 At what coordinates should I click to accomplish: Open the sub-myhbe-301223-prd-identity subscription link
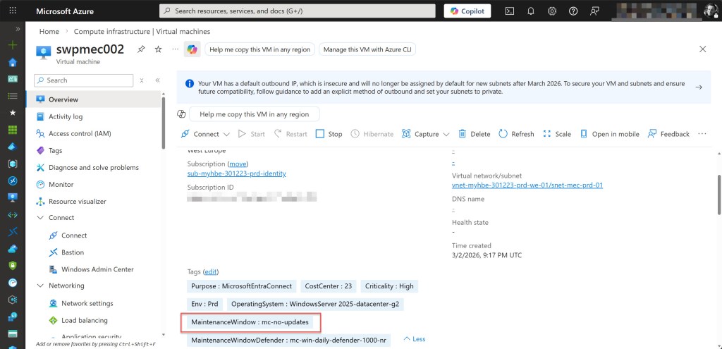[x=236, y=173]
